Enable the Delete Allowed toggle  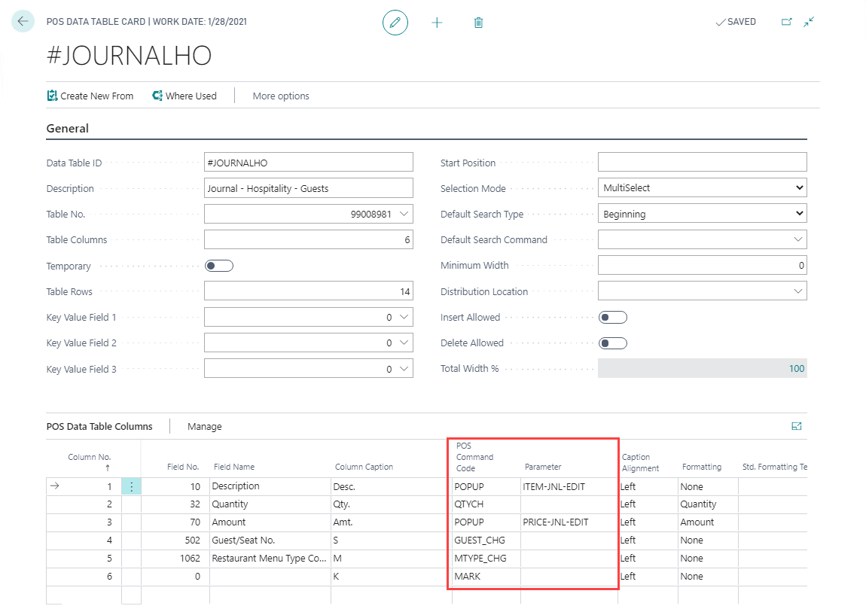tap(612, 343)
